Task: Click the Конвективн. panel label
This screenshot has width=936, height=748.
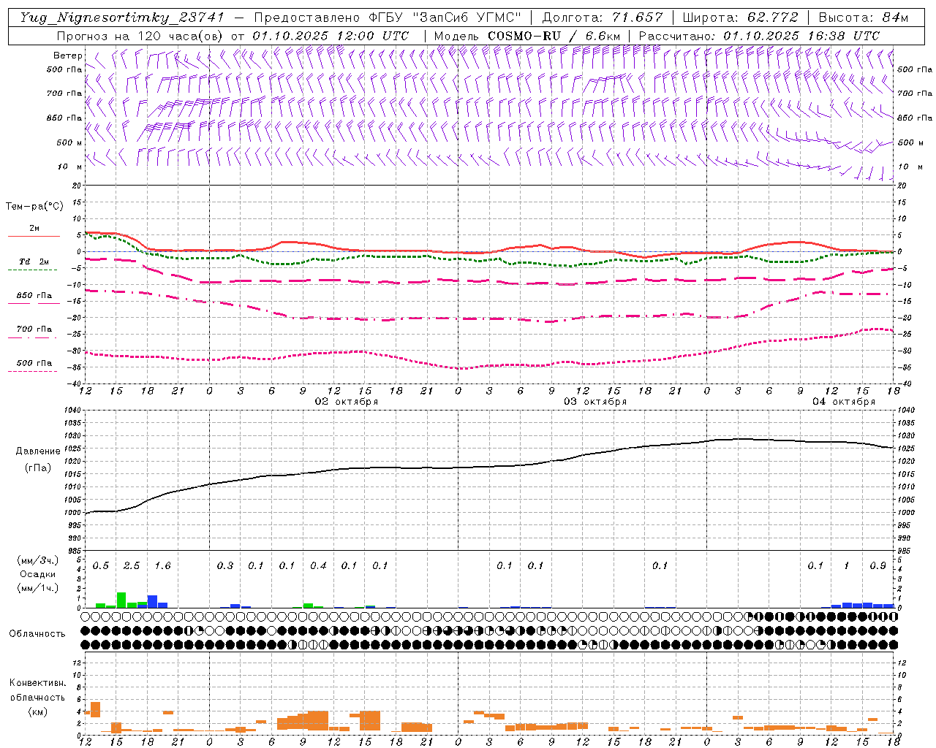Action: click(37, 683)
